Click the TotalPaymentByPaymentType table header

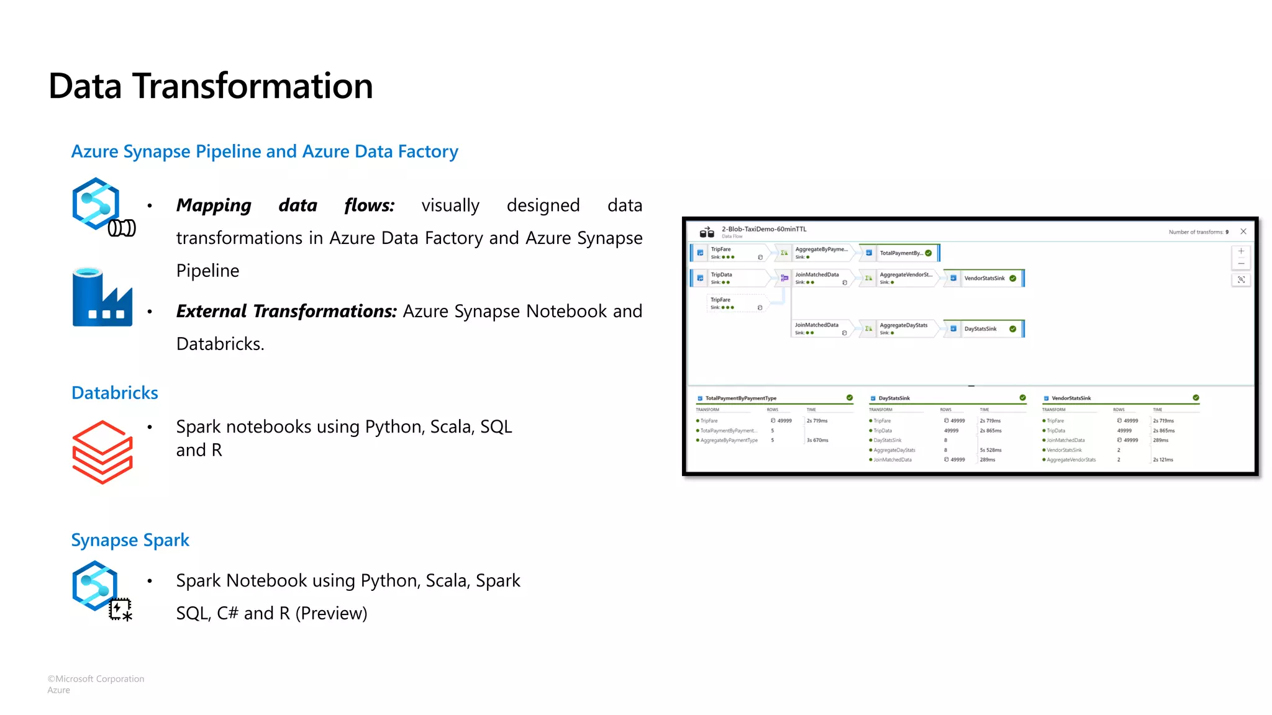tap(741, 398)
